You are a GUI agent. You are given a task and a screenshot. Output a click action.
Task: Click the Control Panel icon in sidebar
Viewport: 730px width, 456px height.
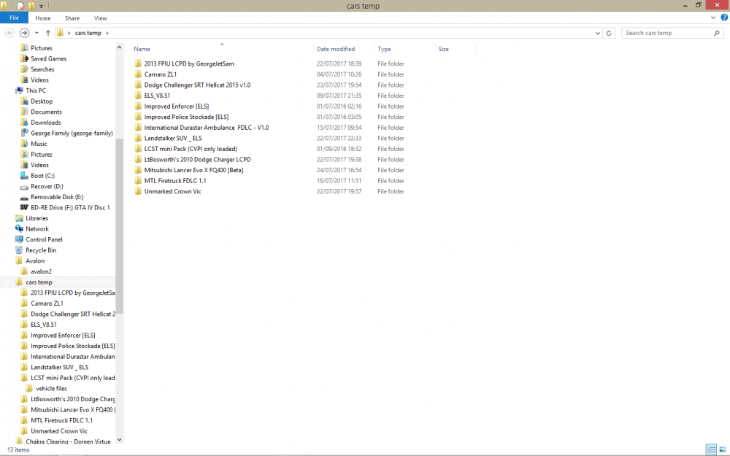tap(19, 239)
